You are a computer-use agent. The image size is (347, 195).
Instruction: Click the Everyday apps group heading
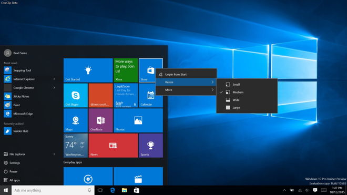coord(73,162)
